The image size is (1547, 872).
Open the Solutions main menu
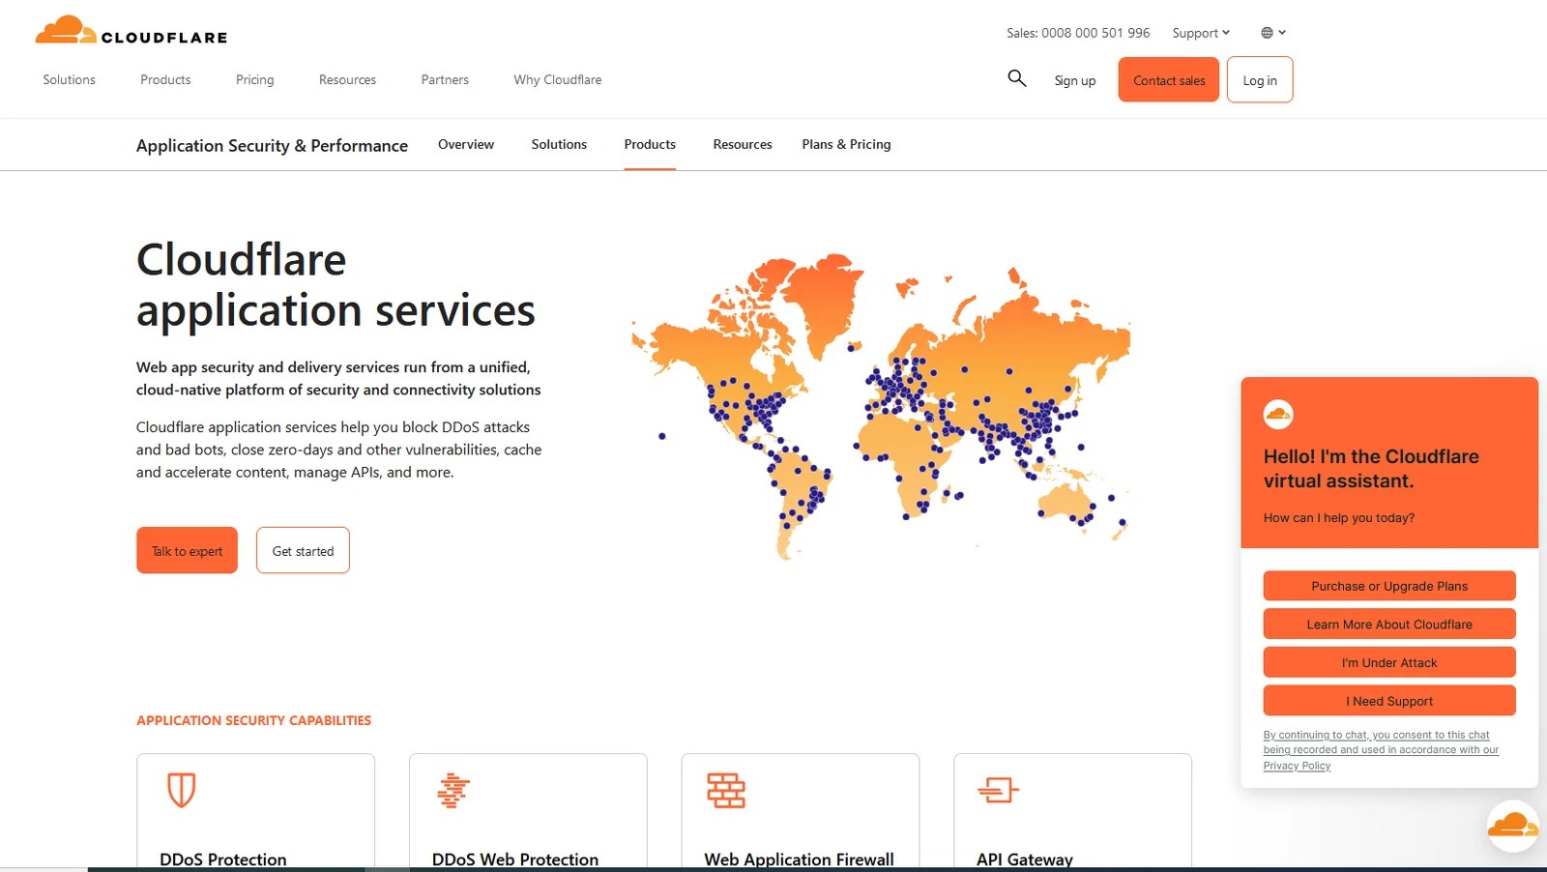click(x=69, y=80)
